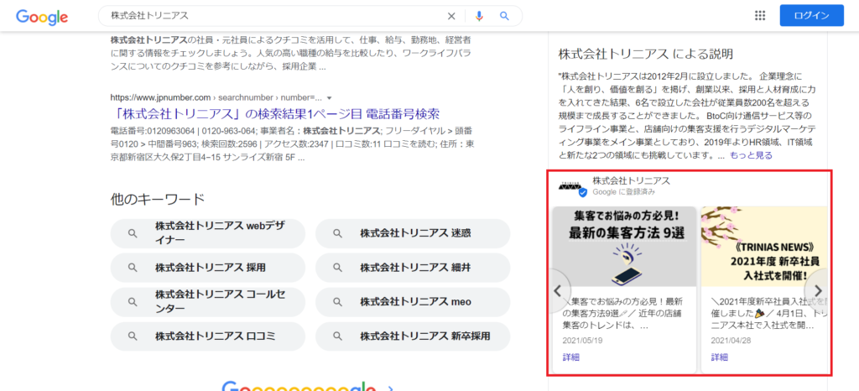The height and width of the screenshot is (391, 859).
Task: Click the 2021/05/19 post date
Action: coord(582,340)
